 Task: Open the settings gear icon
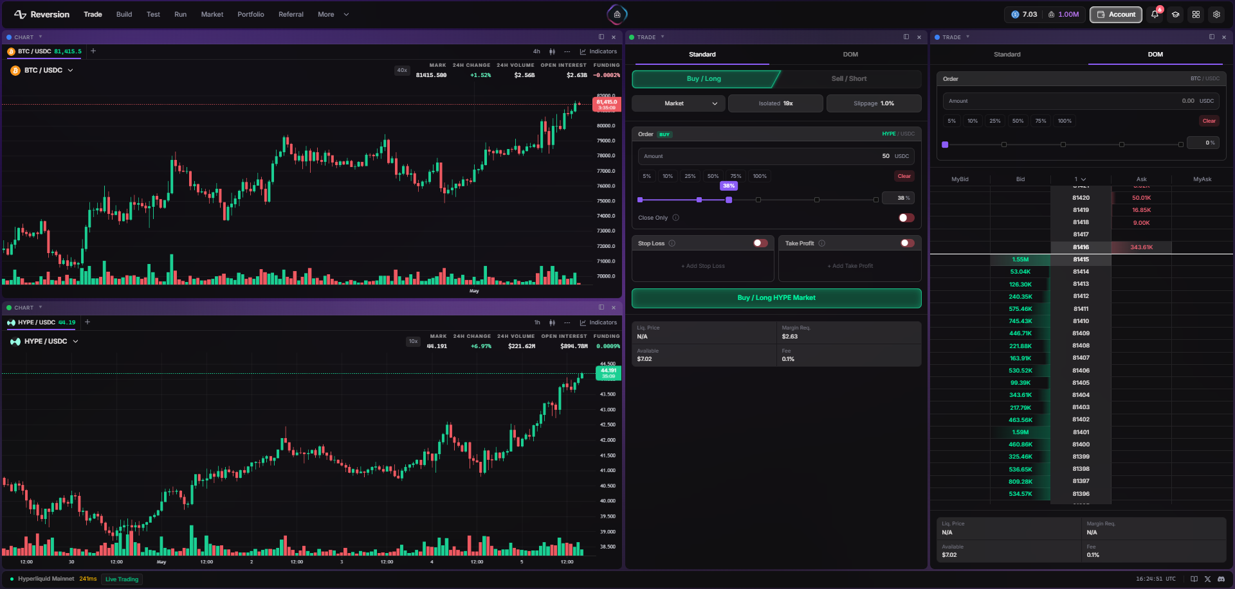point(1217,14)
